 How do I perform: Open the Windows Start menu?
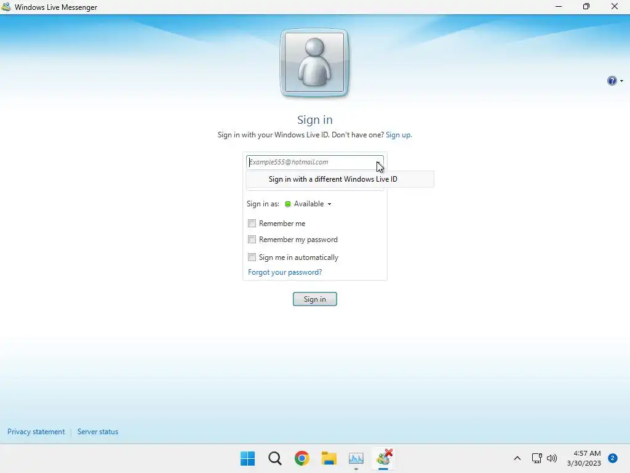tap(247, 458)
